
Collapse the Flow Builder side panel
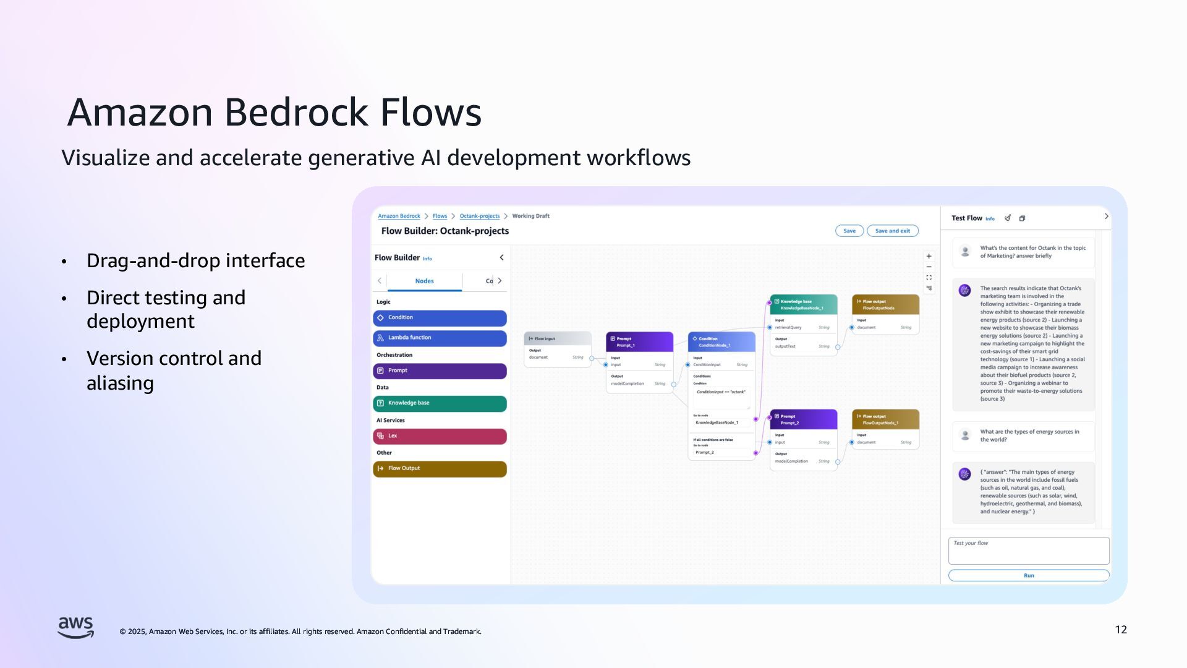501,258
